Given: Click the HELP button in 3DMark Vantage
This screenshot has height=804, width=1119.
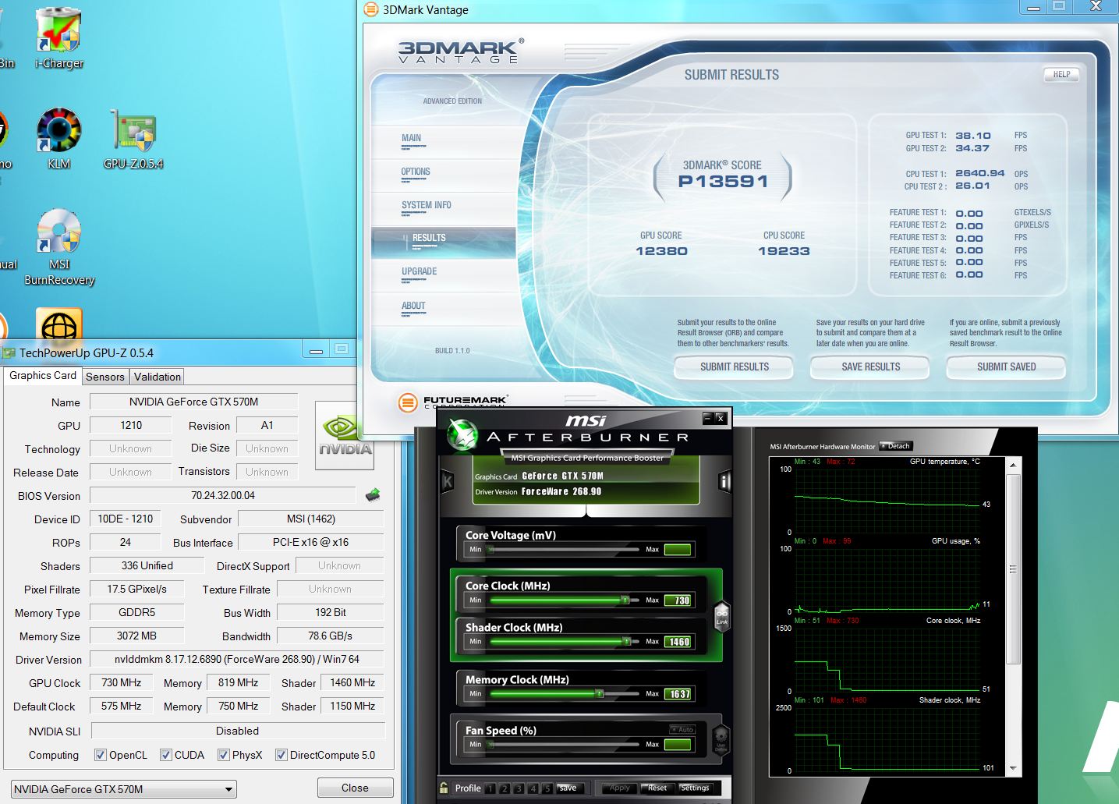Looking at the screenshot, I should [x=1061, y=74].
